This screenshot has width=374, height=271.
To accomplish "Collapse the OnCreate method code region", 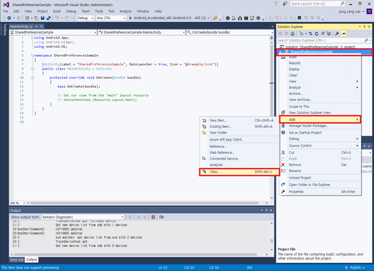I will pos(32,78).
